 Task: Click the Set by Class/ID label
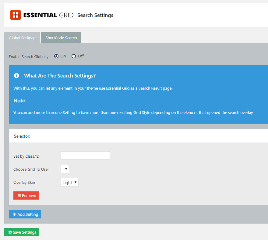point(26,156)
